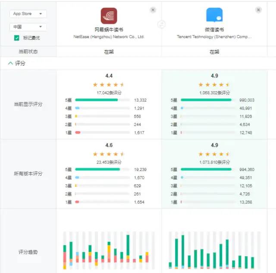The image size is (276, 273).
Task: Open the 微信读书 app name link
Action: [214, 29]
